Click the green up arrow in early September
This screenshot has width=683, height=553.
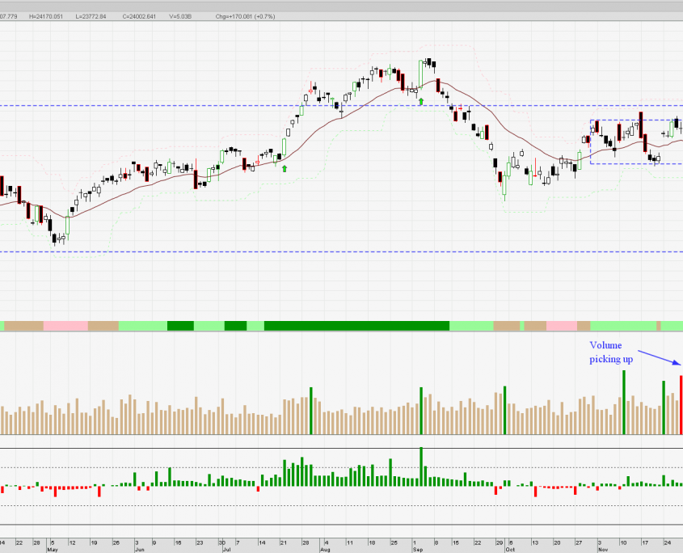(420, 102)
